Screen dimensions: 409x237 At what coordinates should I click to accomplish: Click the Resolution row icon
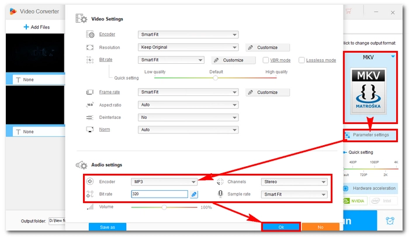(x=90, y=47)
